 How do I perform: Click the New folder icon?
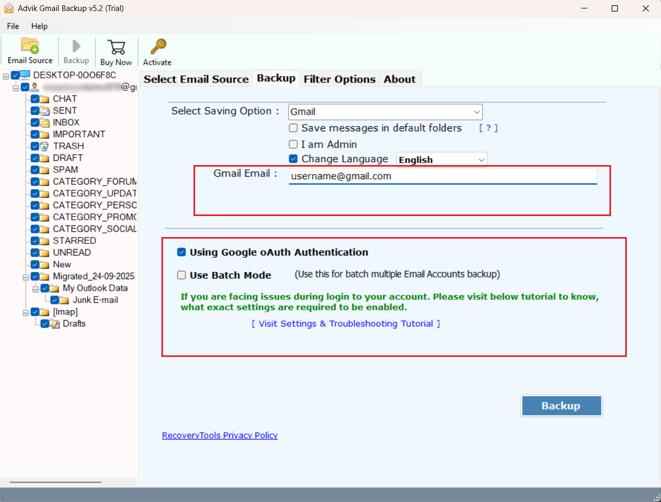tap(45, 264)
